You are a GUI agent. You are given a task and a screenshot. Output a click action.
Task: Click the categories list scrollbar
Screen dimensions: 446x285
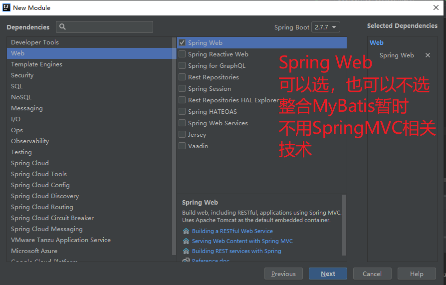tap(174, 146)
